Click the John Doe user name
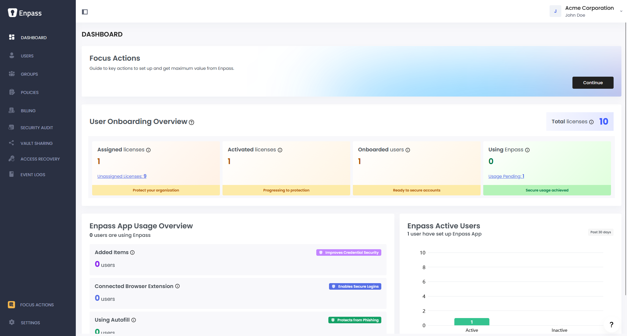This screenshot has height=336, width=627. coord(575,15)
